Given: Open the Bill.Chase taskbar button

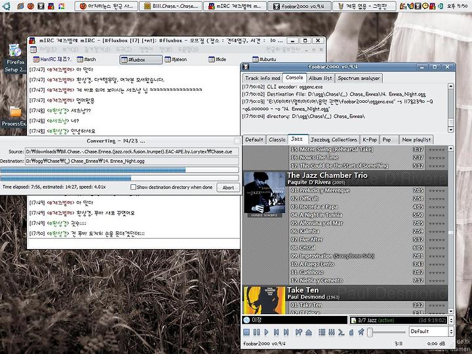Looking at the screenshot, I should coord(170,6).
